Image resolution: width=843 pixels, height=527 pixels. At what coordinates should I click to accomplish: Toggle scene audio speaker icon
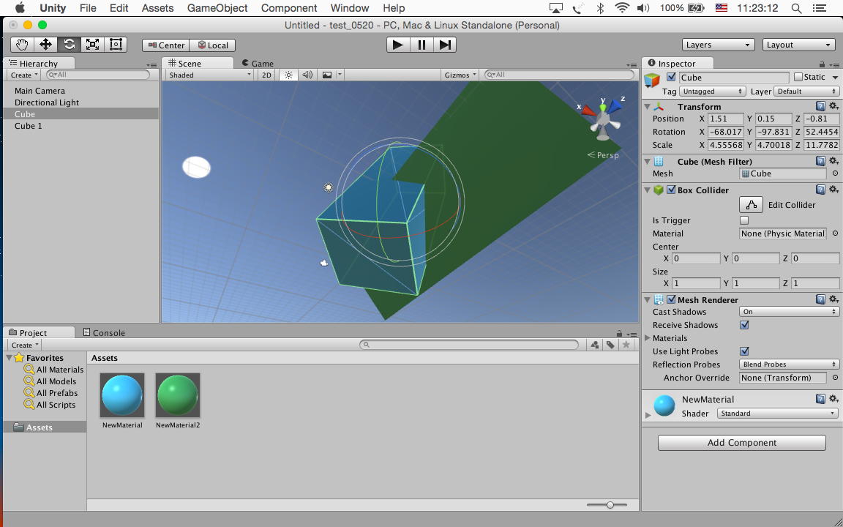[x=307, y=75]
